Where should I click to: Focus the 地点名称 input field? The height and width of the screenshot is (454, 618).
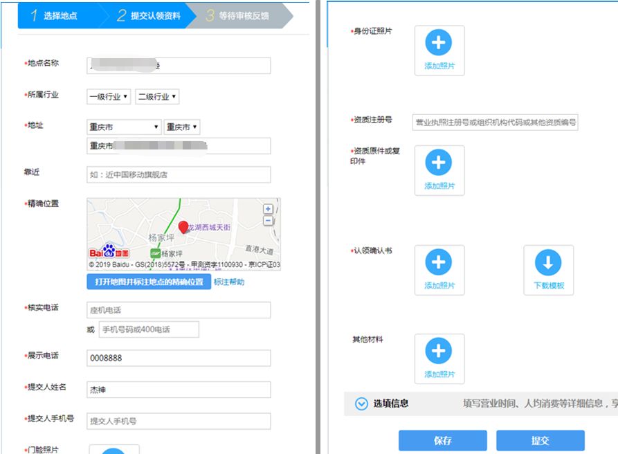tap(179, 66)
